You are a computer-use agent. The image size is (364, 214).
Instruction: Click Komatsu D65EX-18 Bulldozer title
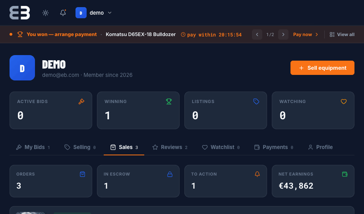141,34
